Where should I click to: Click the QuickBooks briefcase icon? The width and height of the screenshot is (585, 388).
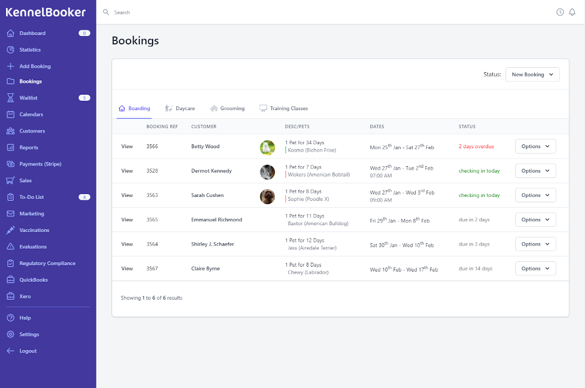tap(11, 280)
